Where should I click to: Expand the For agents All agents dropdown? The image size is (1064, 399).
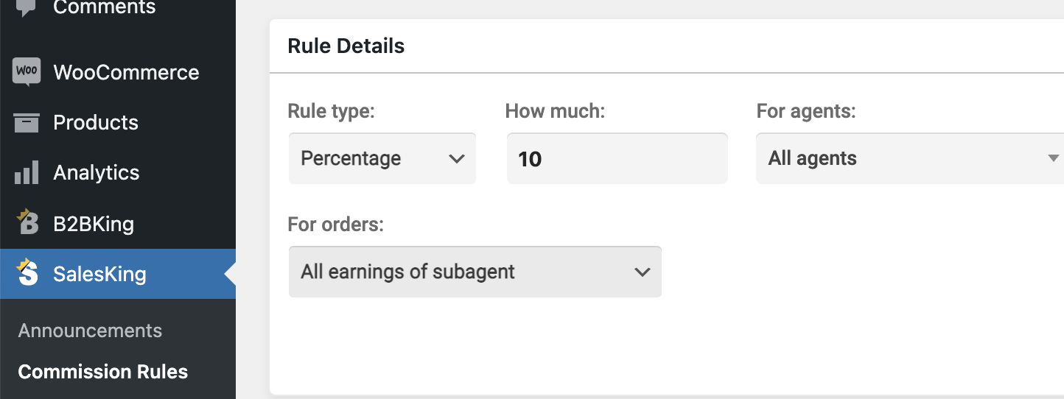[910, 158]
